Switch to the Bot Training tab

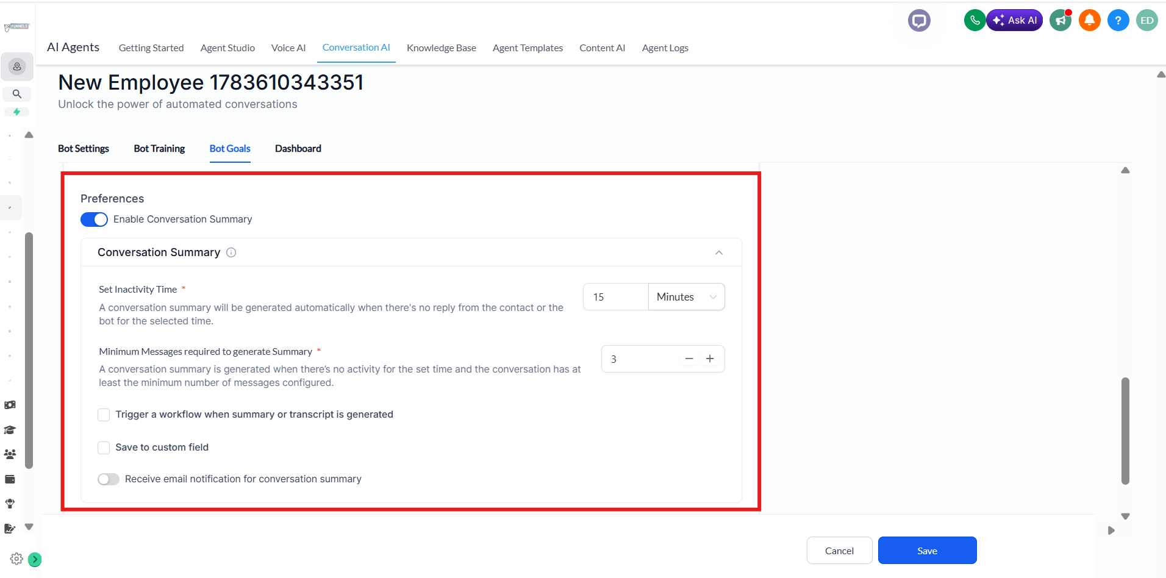point(159,149)
